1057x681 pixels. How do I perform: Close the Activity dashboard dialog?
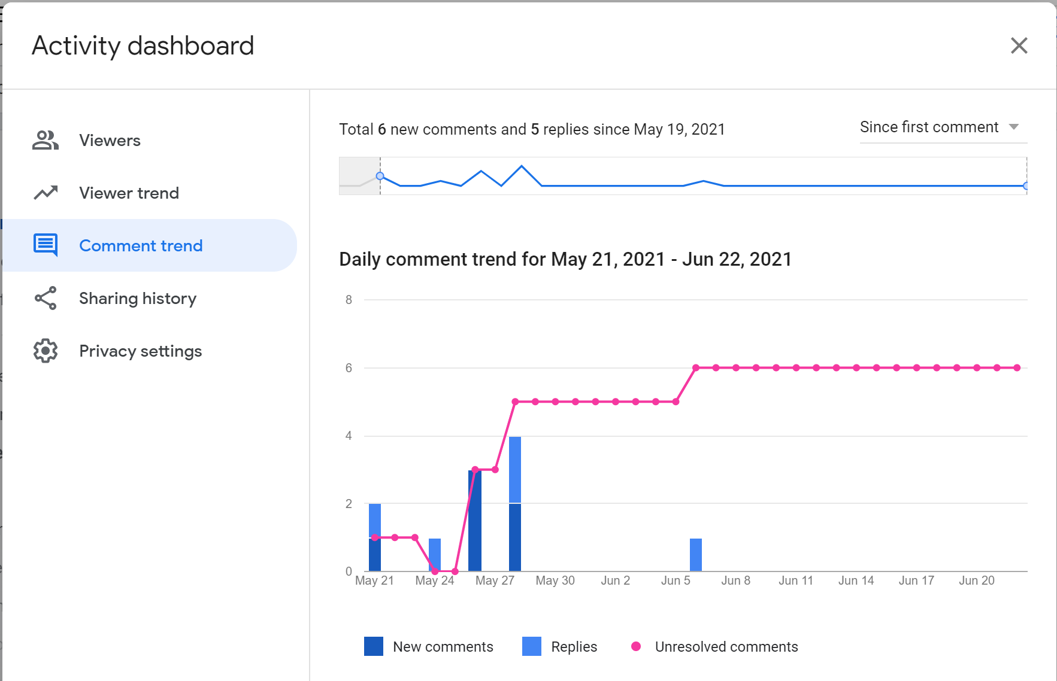[1019, 45]
